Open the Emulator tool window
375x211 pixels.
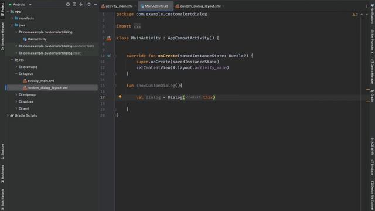pos(373,167)
